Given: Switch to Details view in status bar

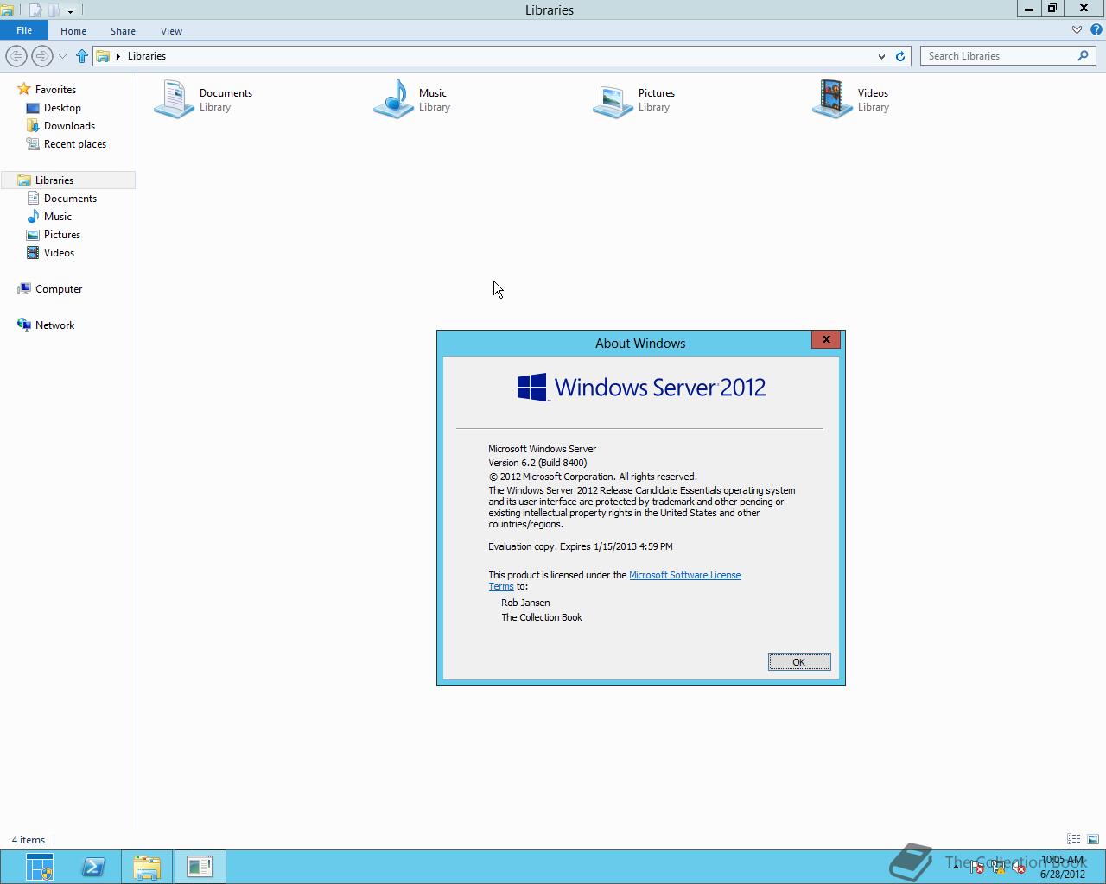Looking at the screenshot, I should [1073, 839].
